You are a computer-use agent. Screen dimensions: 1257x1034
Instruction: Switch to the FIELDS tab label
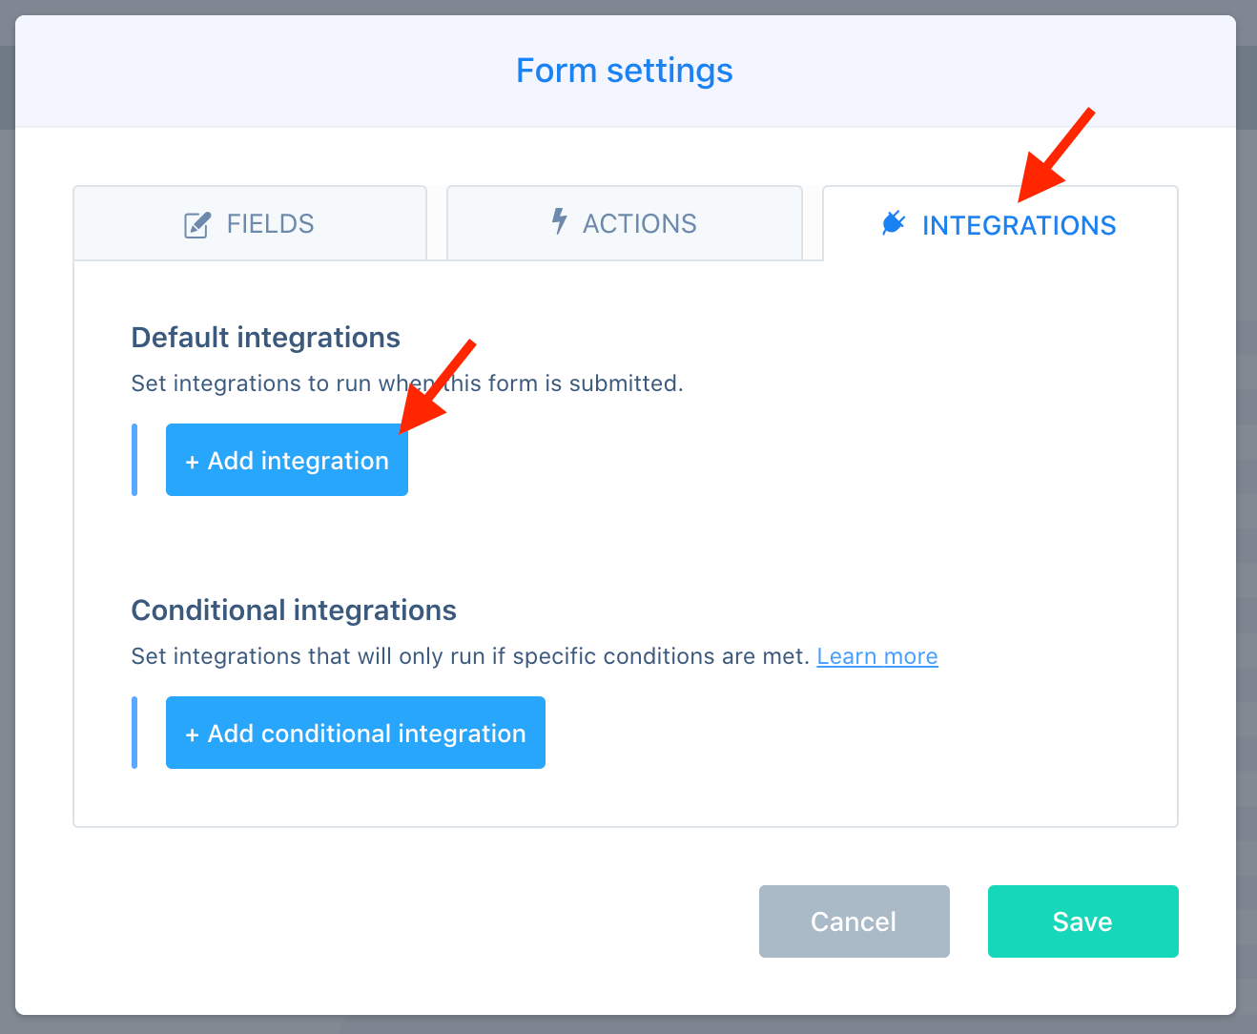pyautogui.click(x=270, y=224)
